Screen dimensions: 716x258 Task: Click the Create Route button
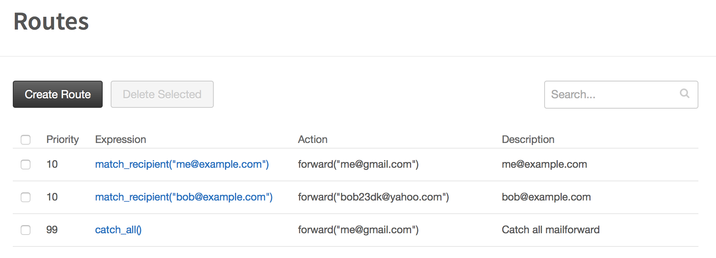click(x=58, y=94)
